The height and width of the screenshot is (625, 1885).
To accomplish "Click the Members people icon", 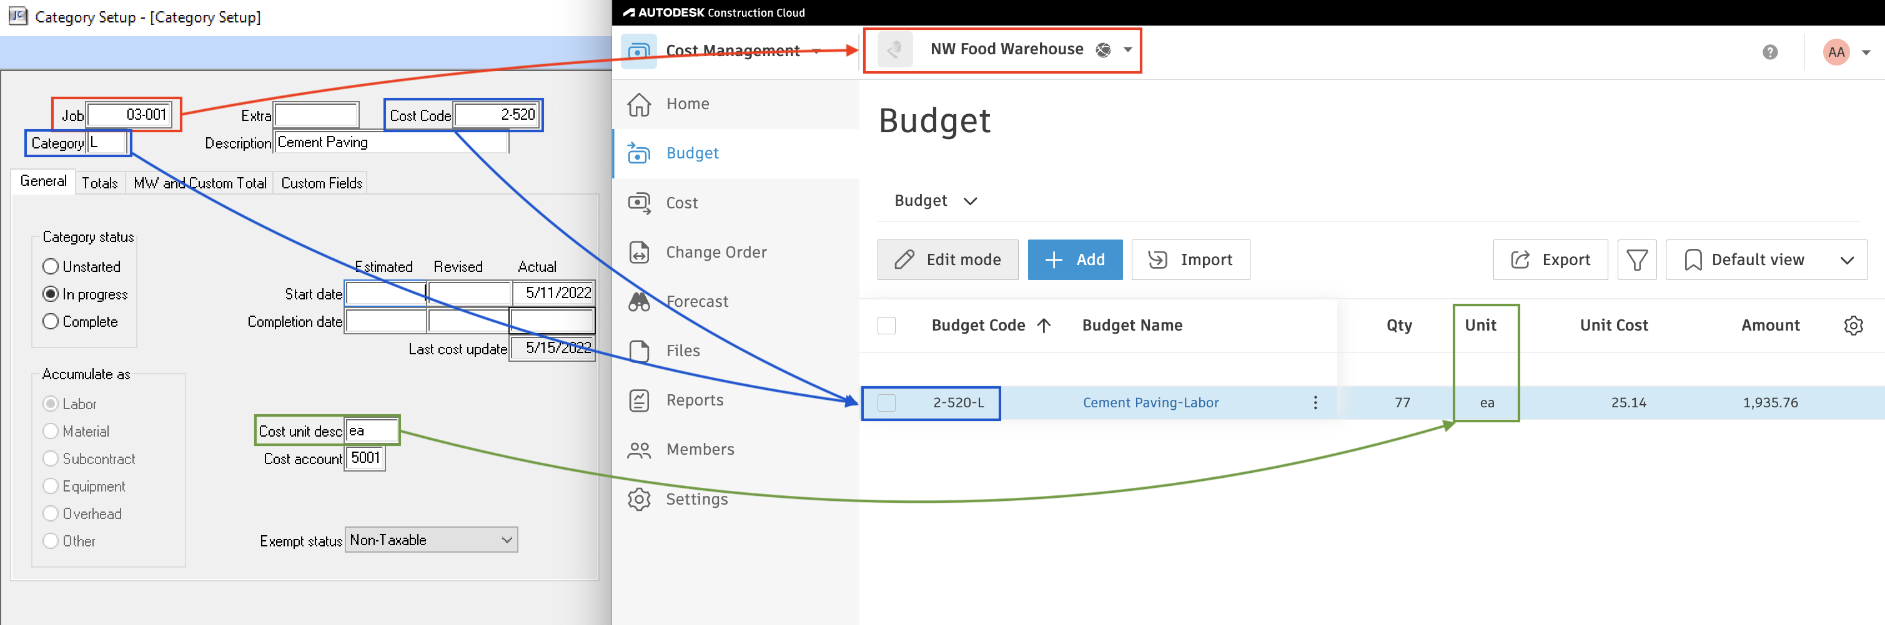I will (x=639, y=450).
